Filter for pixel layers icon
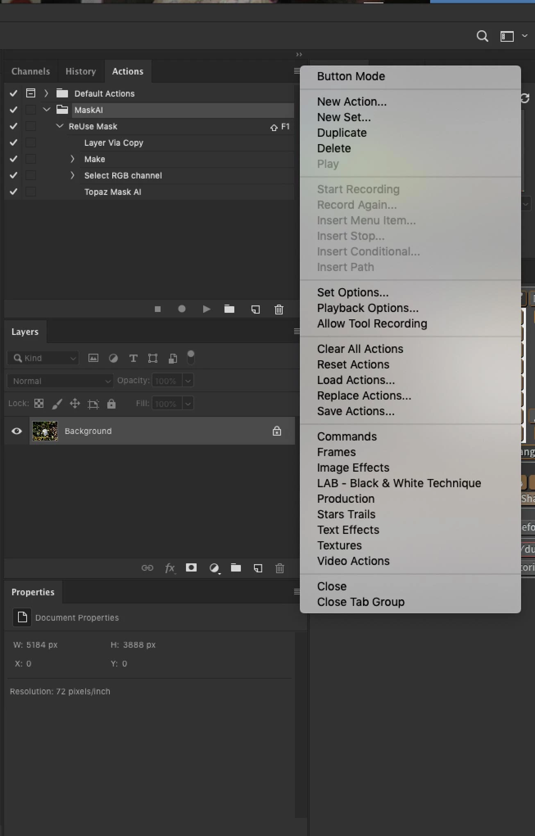 tap(93, 358)
